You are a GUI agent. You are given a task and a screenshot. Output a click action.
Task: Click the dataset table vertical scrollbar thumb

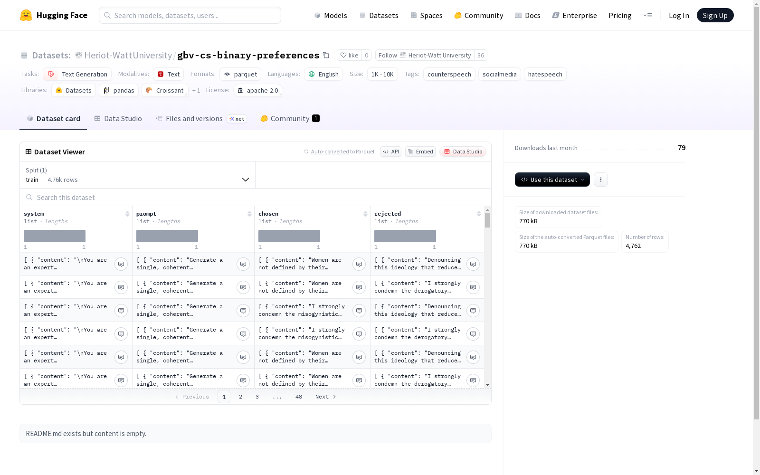(x=487, y=220)
